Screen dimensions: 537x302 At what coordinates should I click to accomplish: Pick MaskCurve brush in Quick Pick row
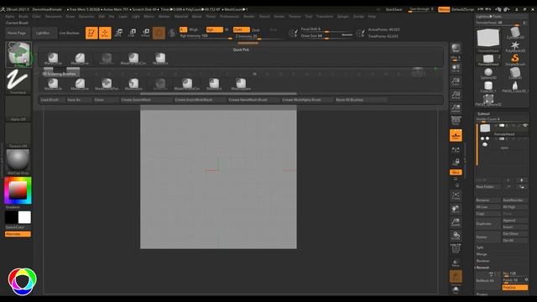coord(80,59)
